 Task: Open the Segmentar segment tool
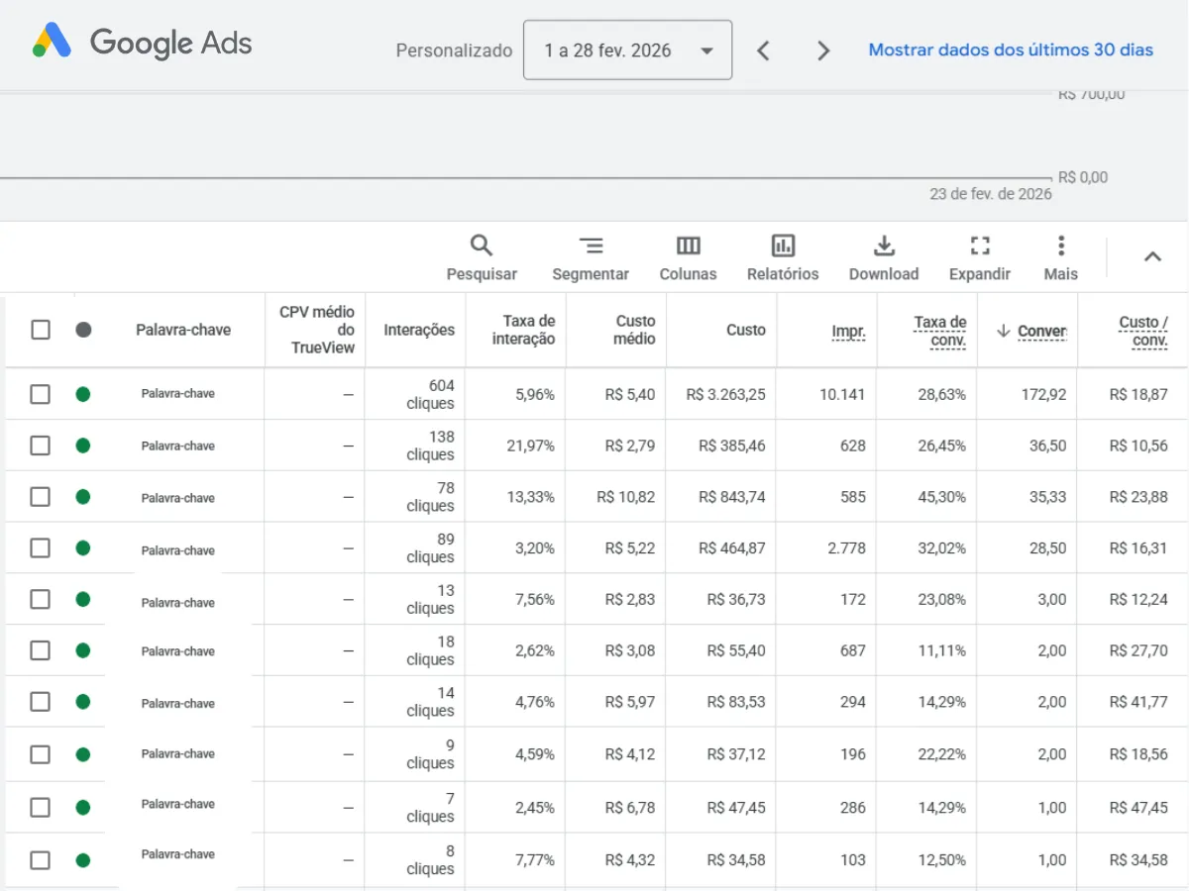(591, 258)
